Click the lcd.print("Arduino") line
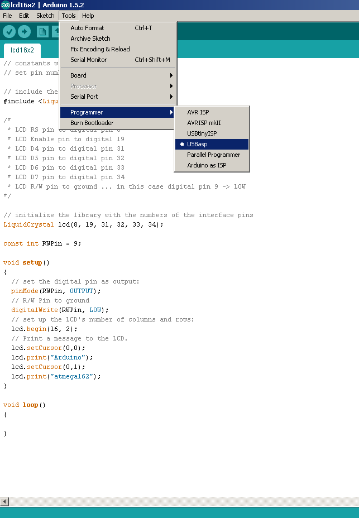 (x=52, y=357)
